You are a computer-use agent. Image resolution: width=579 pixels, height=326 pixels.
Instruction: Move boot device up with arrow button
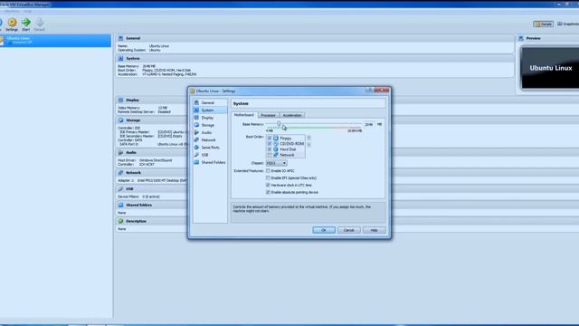pyautogui.click(x=308, y=138)
